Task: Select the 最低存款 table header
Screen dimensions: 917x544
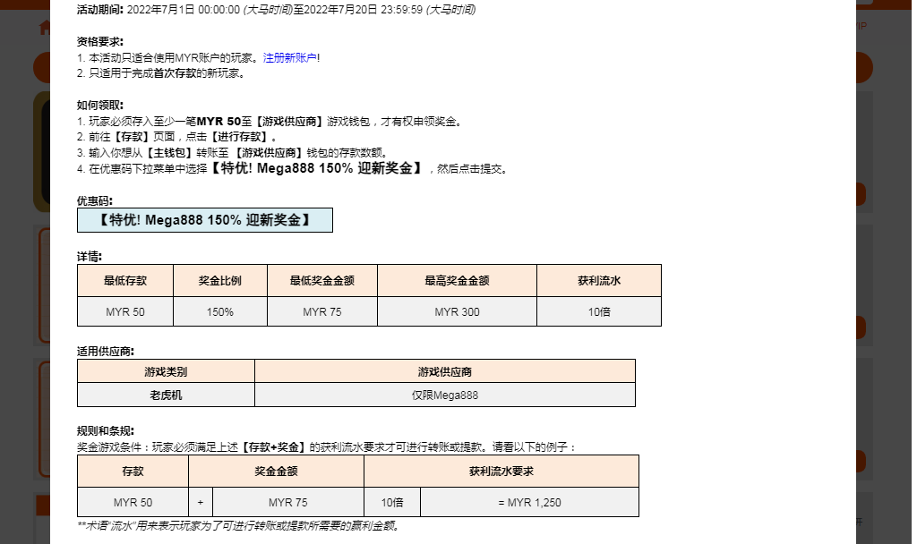Action: point(125,281)
